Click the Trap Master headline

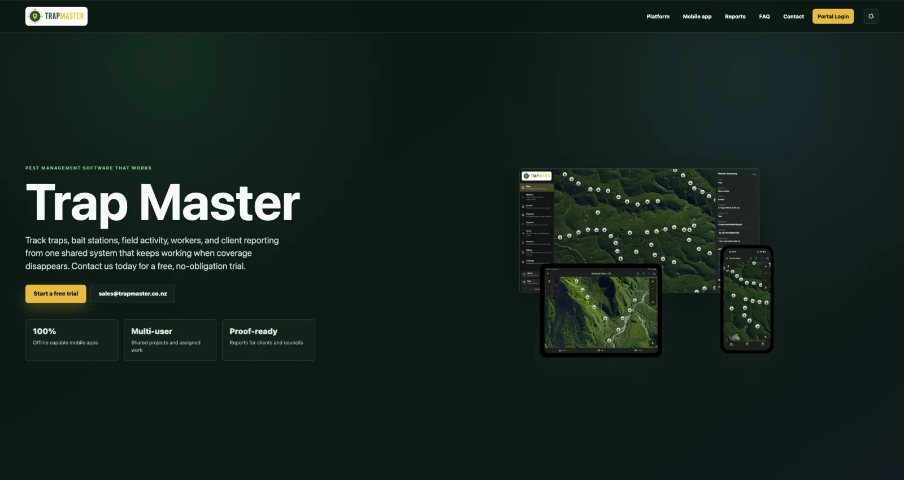coord(163,203)
